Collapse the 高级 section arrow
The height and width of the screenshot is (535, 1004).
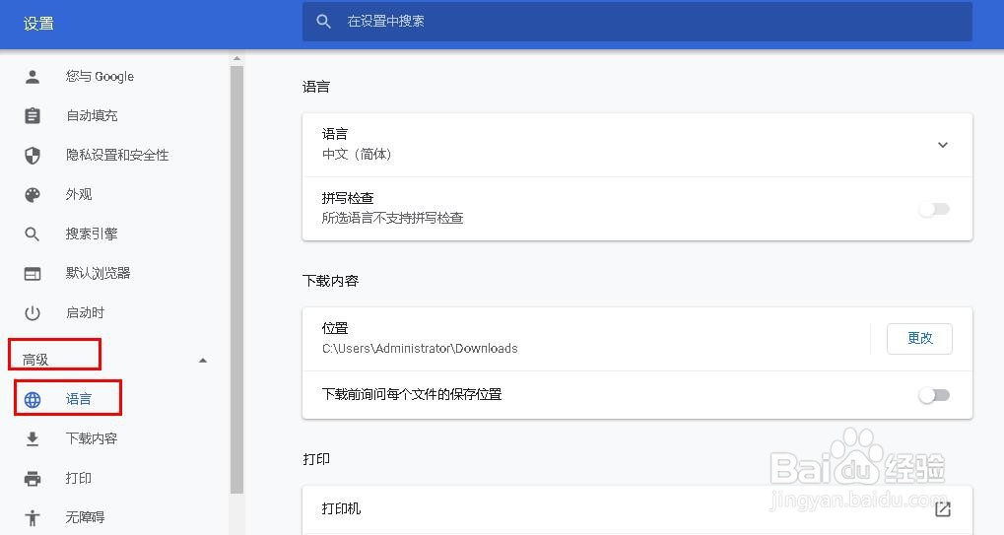click(202, 361)
